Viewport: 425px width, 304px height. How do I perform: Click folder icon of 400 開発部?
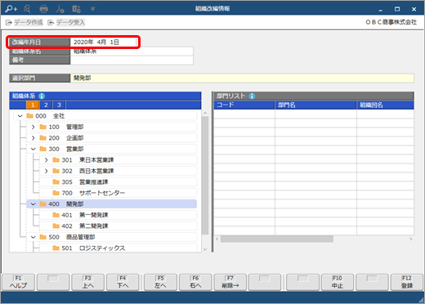pyautogui.click(x=42, y=204)
